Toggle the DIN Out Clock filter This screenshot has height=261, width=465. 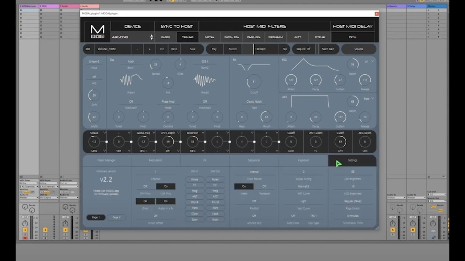point(215,214)
